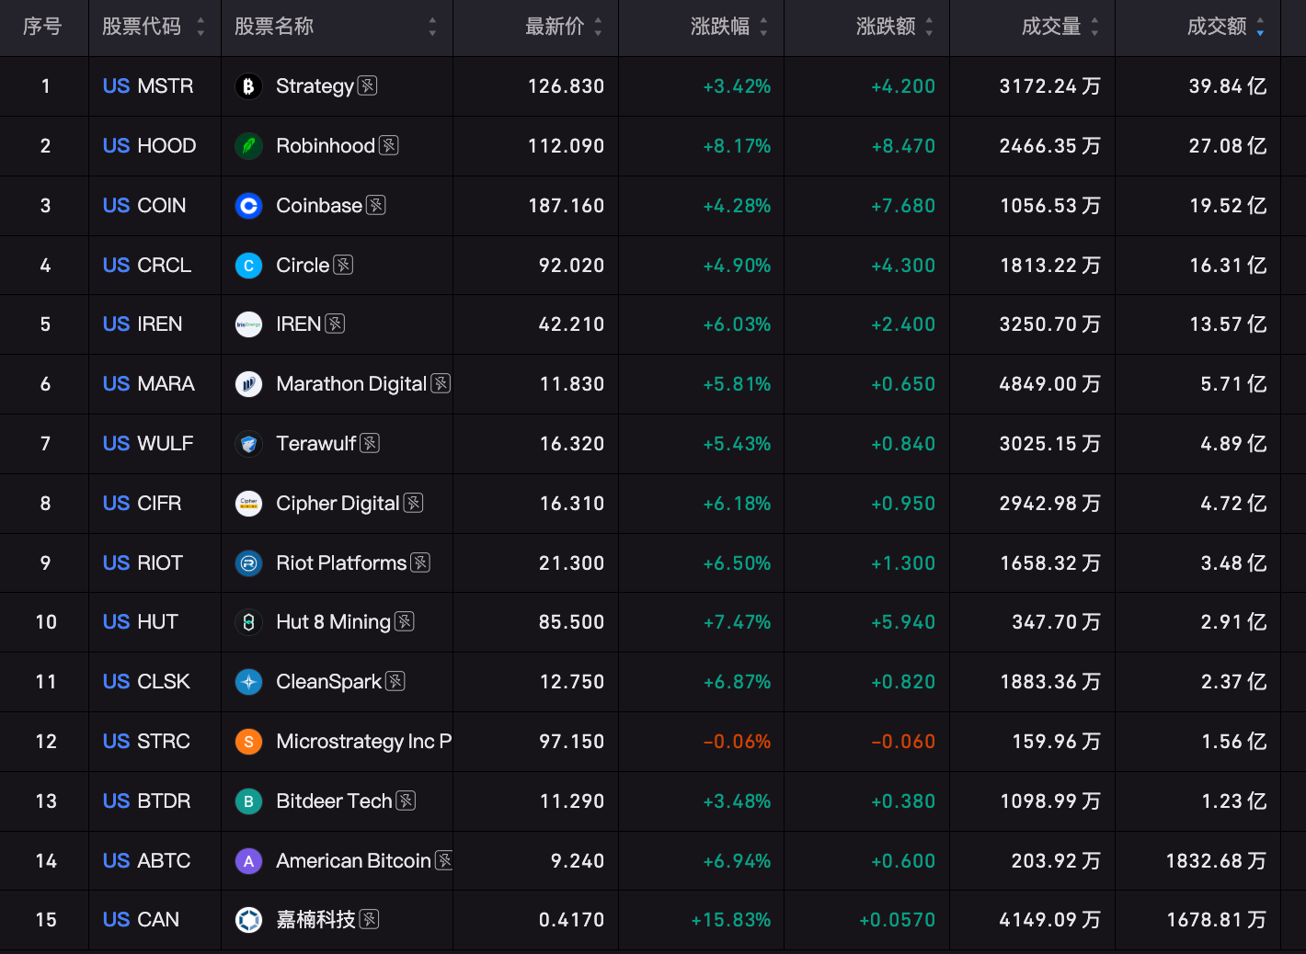Screen dimensions: 1306x954
Task: Click the badge icon next to Strategy
Action: pyautogui.click(x=367, y=85)
